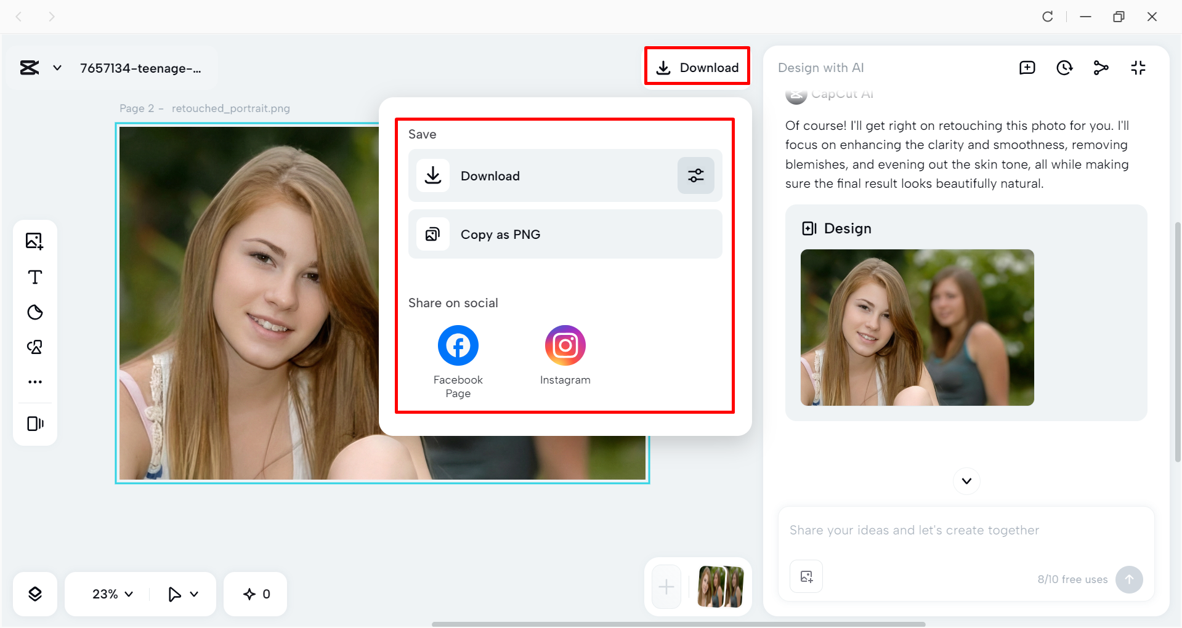
Task: Choose the pointer select tool
Action: (174, 594)
